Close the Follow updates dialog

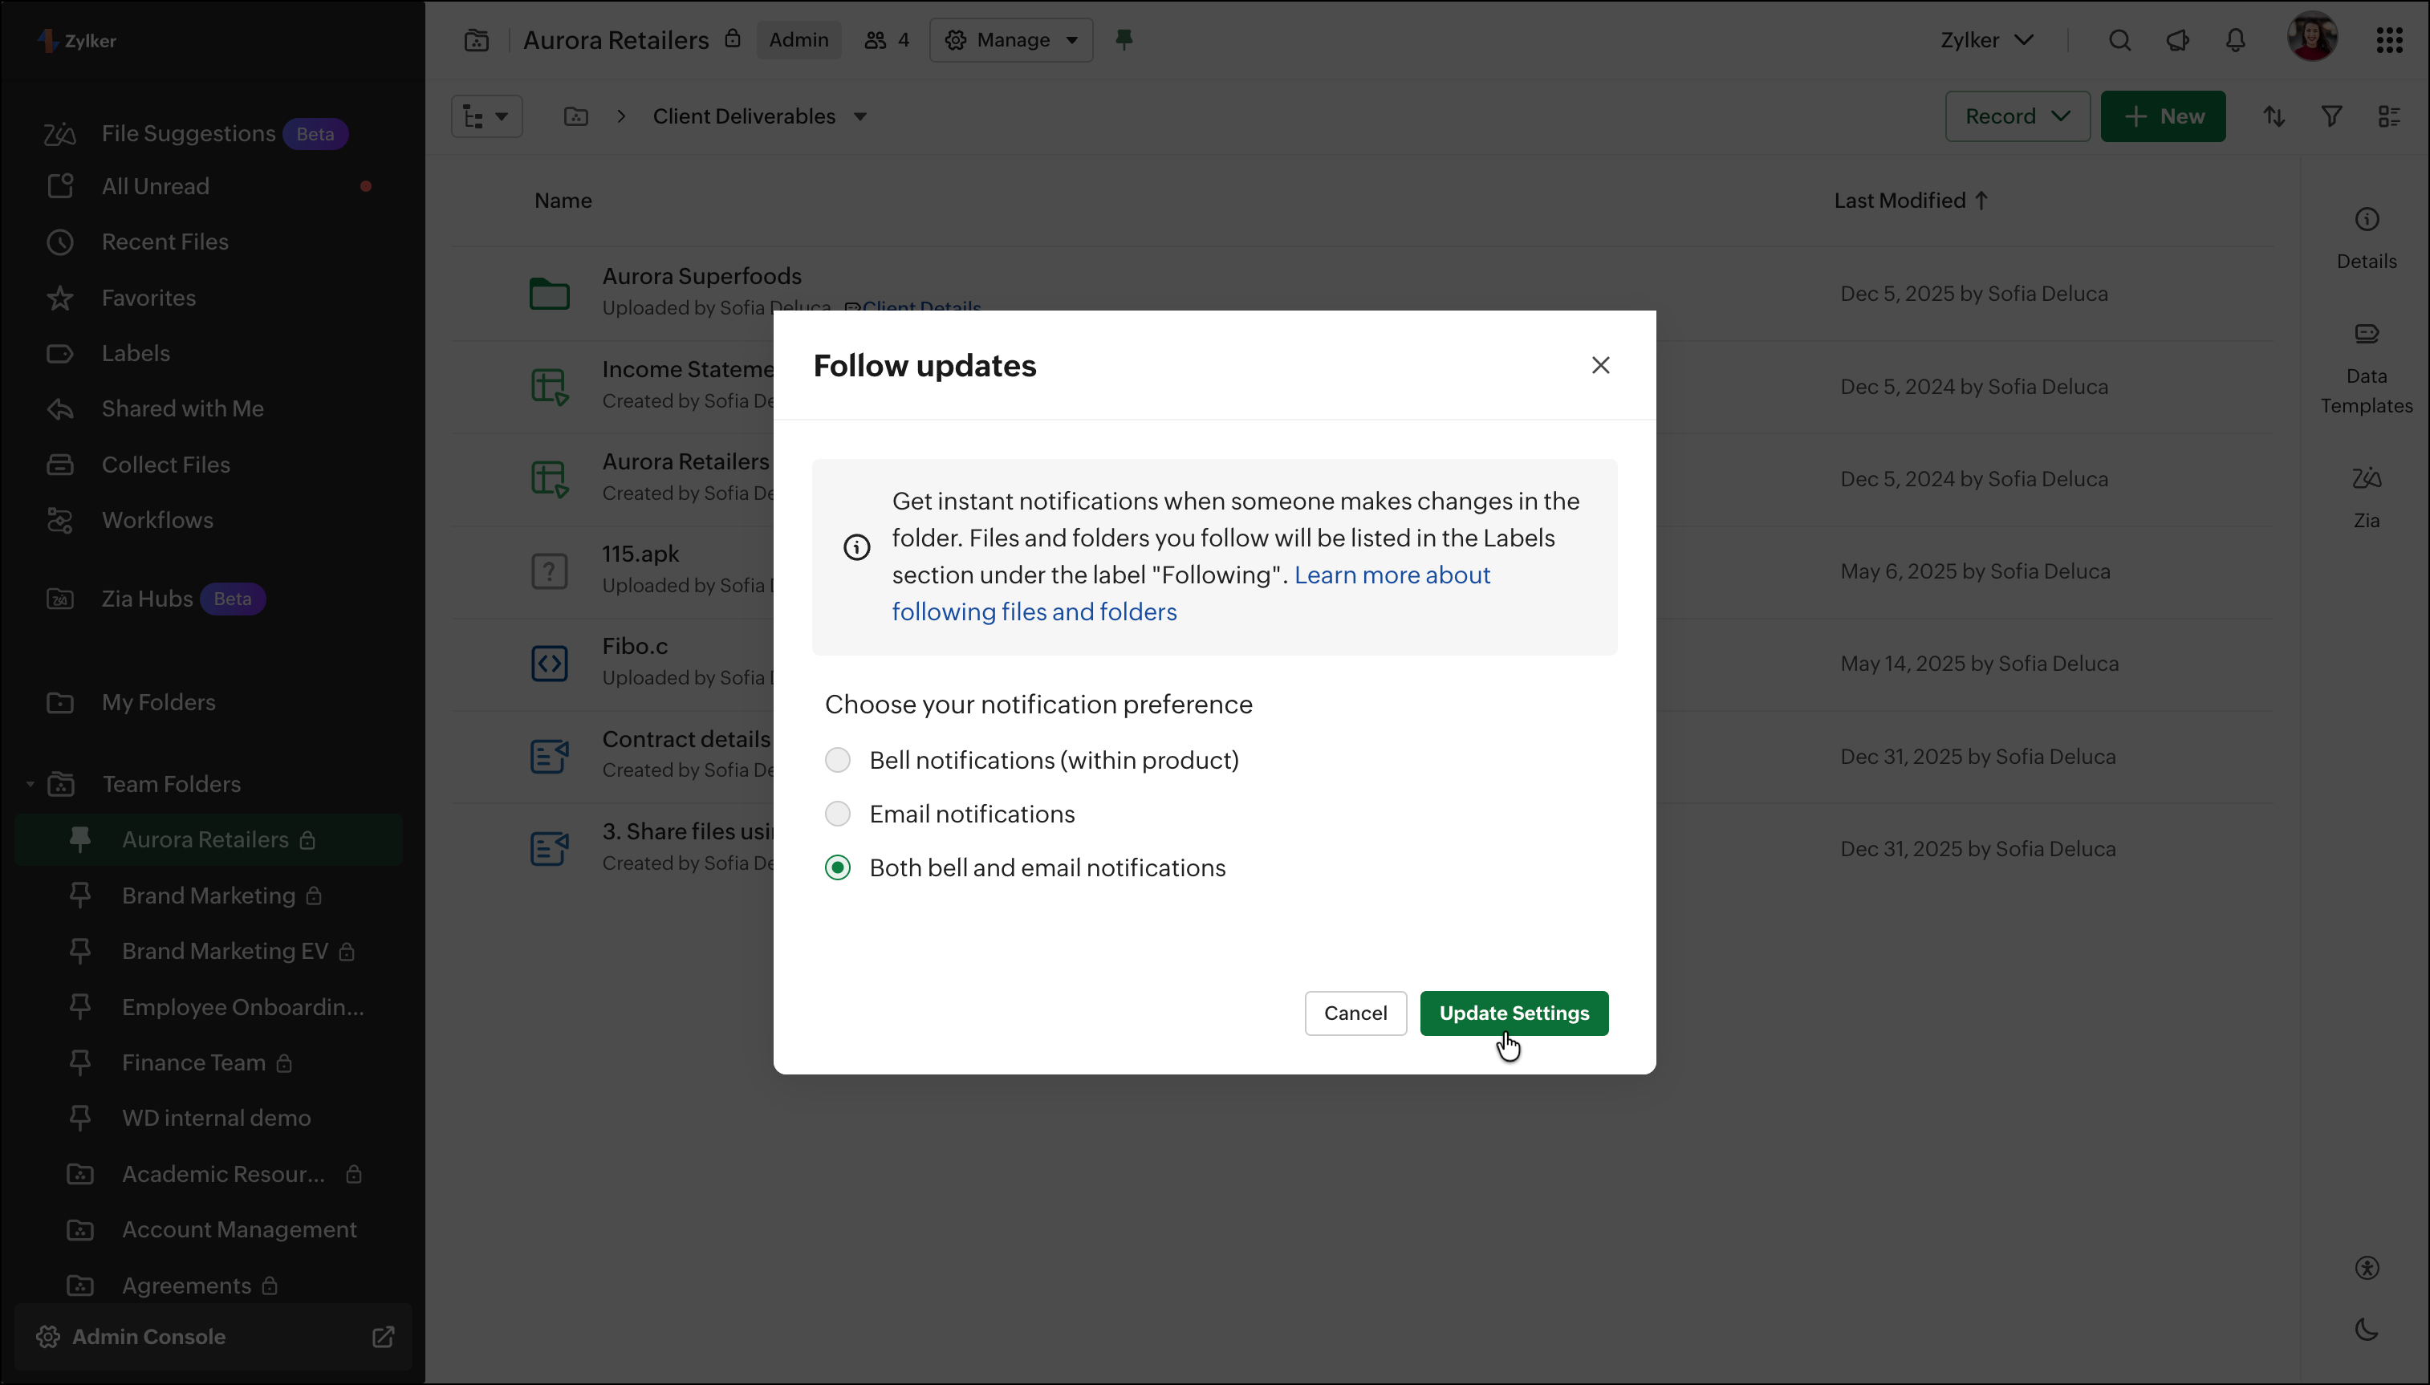[1601, 365]
